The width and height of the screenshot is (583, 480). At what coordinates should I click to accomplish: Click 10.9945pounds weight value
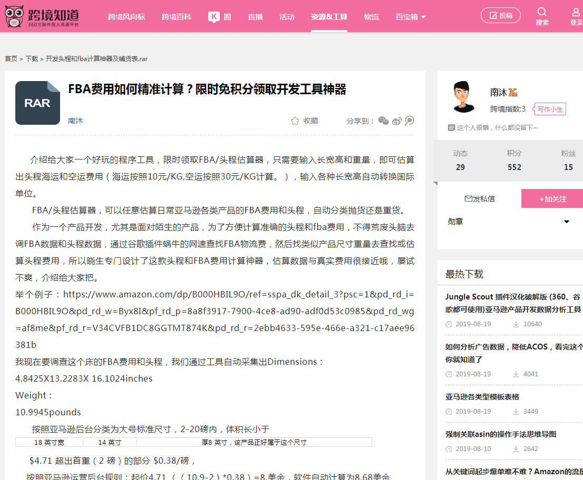[x=48, y=412]
